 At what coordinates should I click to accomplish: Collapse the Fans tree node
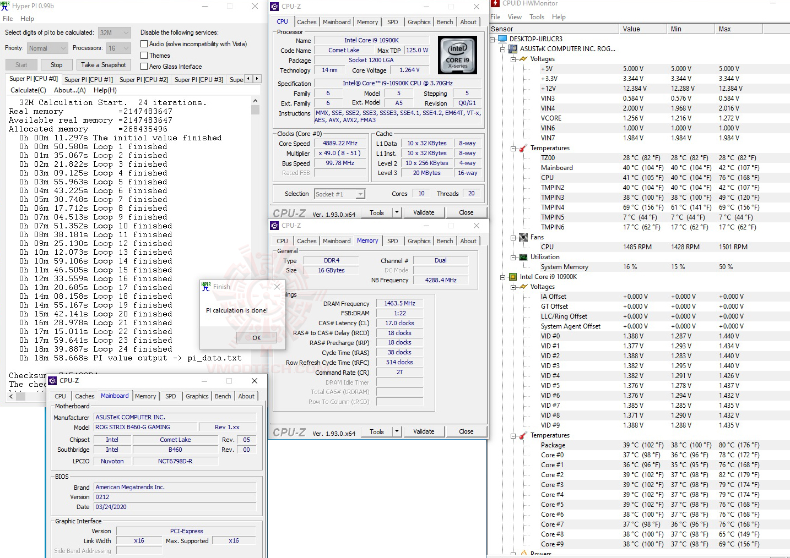tap(513, 237)
